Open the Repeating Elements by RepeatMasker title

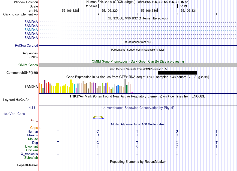pos(138,162)
